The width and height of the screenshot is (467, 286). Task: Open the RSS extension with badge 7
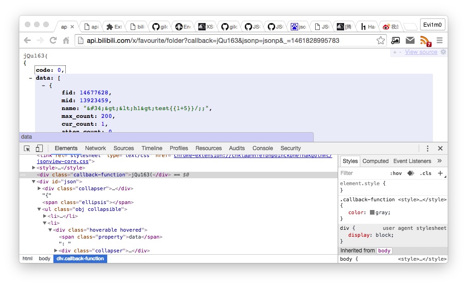[x=426, y=41]
